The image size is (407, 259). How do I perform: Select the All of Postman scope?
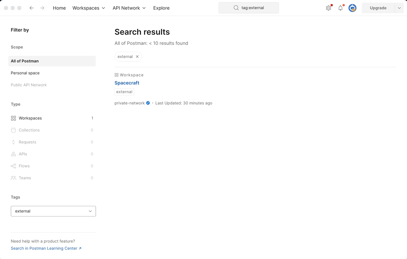click(25, 61)
